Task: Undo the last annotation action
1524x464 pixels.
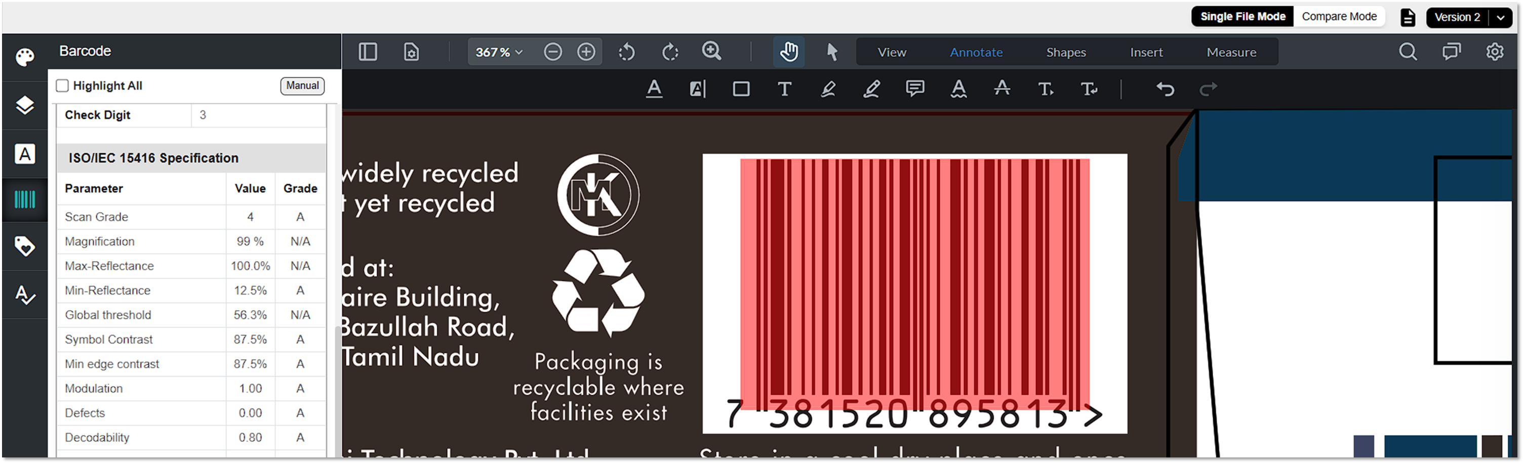Action: tap(1166, 89)
